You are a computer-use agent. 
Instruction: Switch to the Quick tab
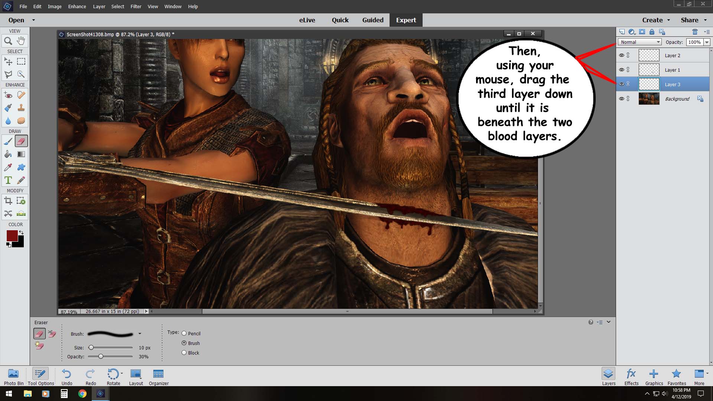point(340,20)
